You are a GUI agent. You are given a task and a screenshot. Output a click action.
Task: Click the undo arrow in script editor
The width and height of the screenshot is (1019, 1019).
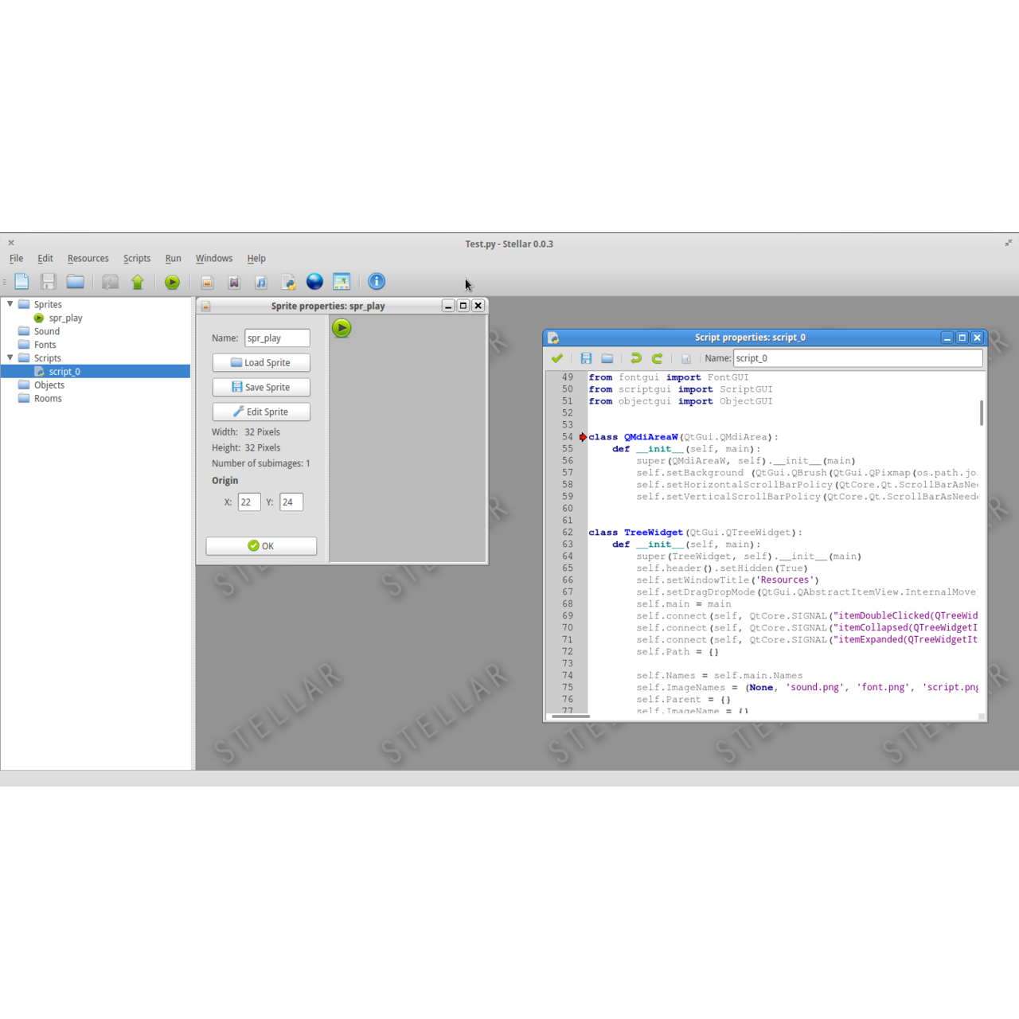[635, 358]
